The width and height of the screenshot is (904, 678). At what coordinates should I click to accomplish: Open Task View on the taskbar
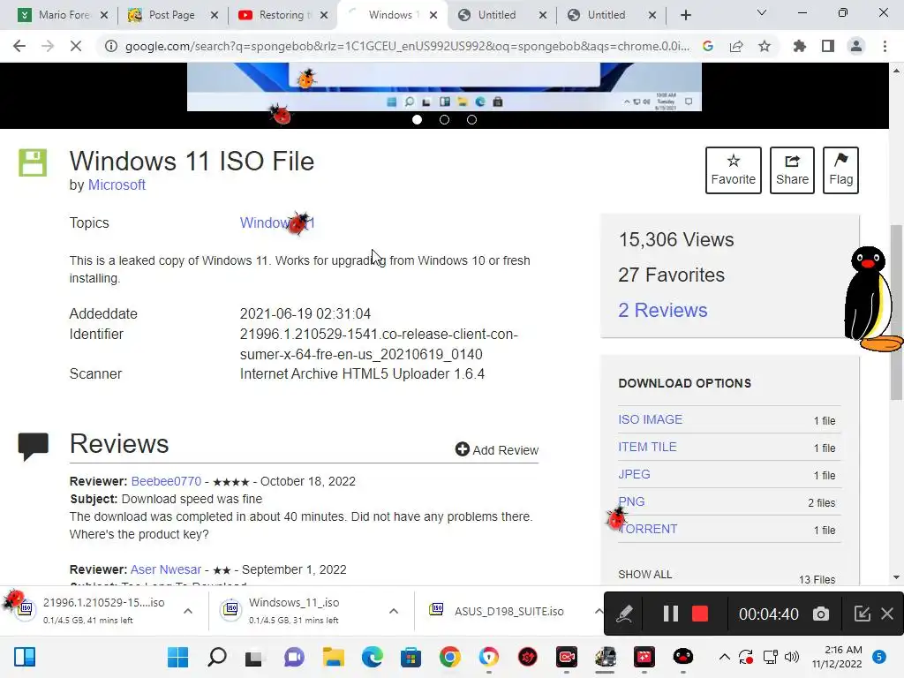[x=253, y=657]
